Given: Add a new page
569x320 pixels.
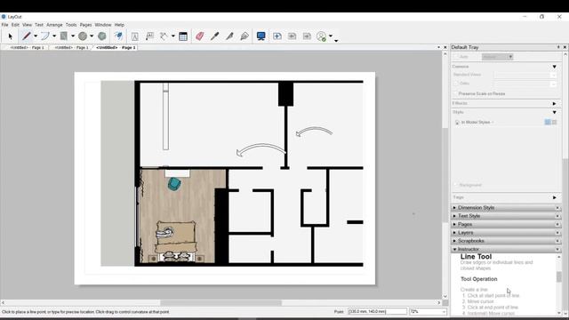Looking at the screenshot, I should [x=277, y=36].
